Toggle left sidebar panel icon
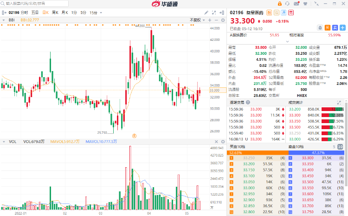The height and width of the screenshot is (216, 348). (x=4, y=13)
